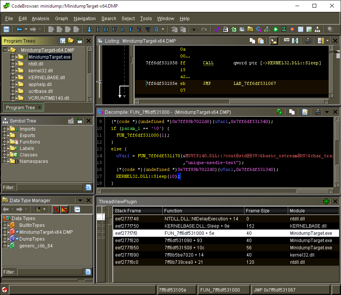Screen dimensions: 341x295
Task: Go to next Instruction with the I icon
Action: click(98, 29)
